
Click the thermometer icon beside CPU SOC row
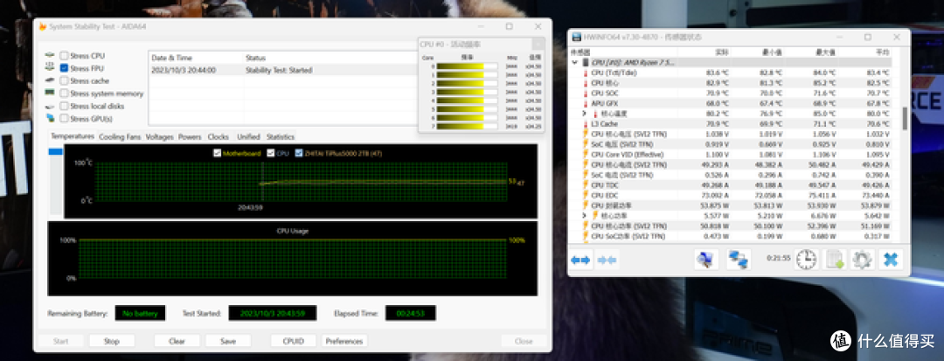[585, 94]
